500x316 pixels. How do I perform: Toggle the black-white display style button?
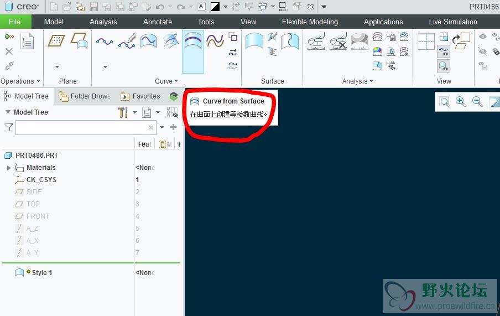click(x=215, y=7)
